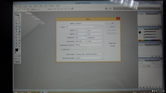Viewport: 166px width, 93px height.
Task: Open the bit depth dropdown
Action: click(x=95, y=41)
